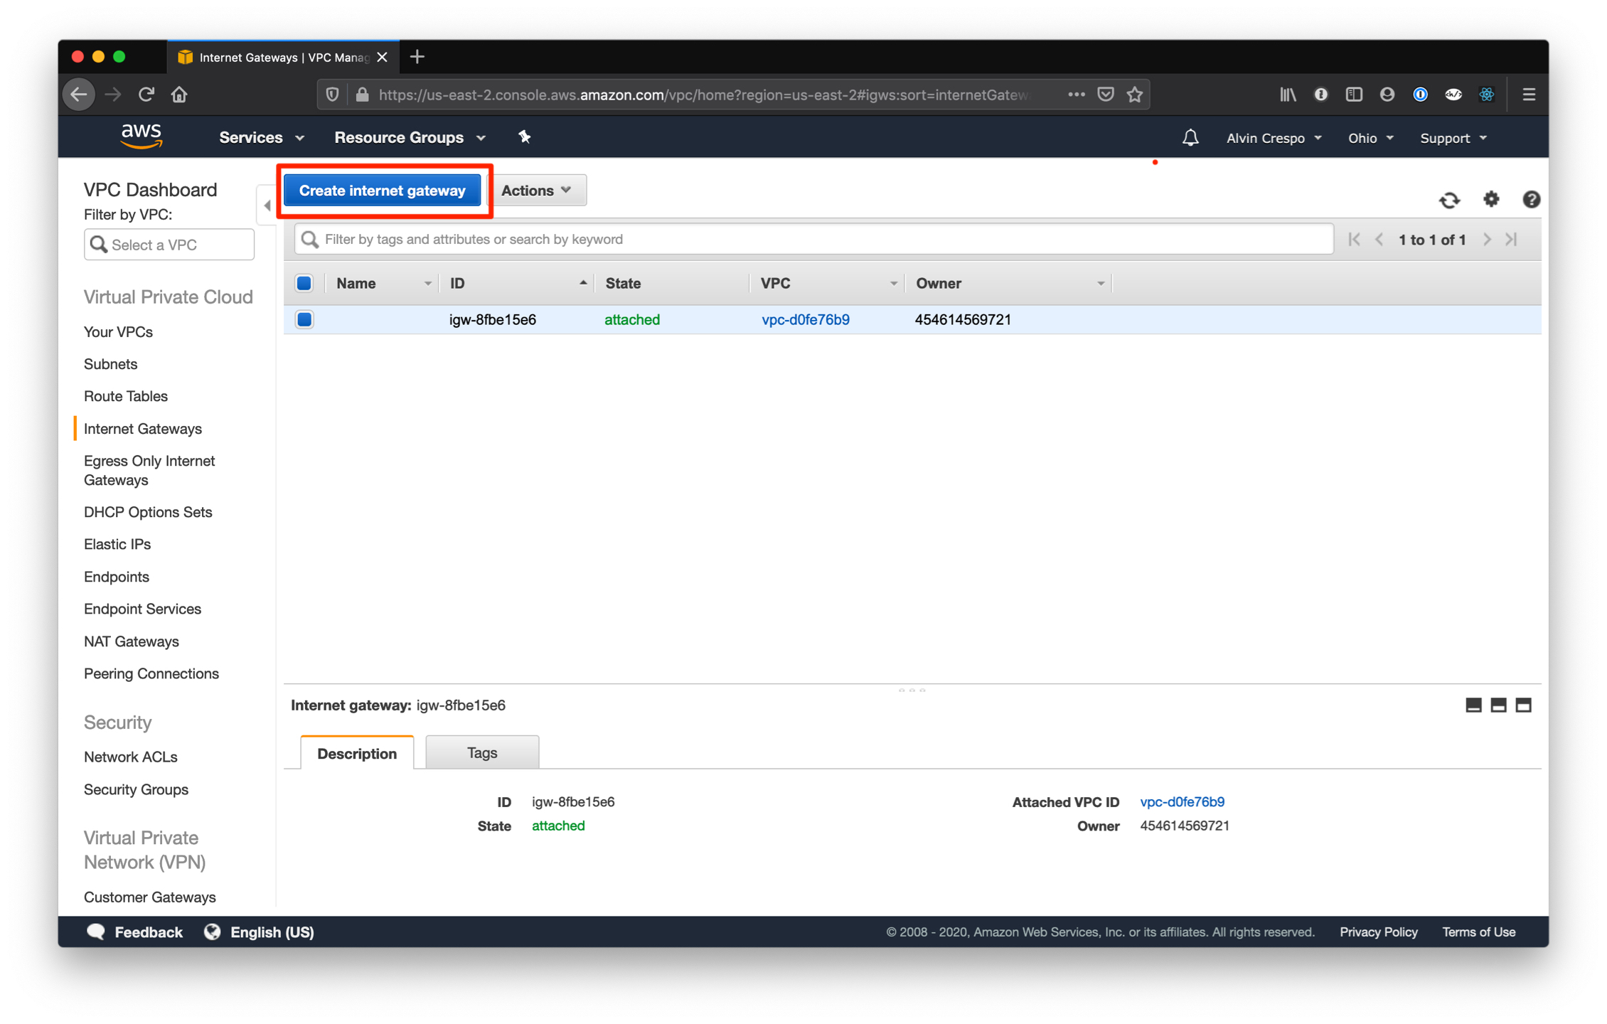Image resolution: width=1607 pixels, height=1024 pixels.
Task: Open the React DevTools extension icon
Action: pos(1486,93)
